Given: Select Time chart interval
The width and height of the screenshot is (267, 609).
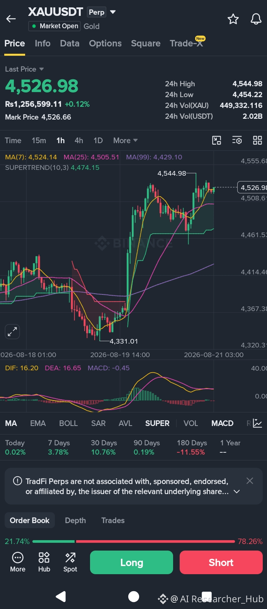Looking at the screenshot, I should 13,140.
